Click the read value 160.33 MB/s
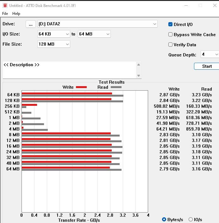This screenshot has width=219, height=223. point(199,106)
